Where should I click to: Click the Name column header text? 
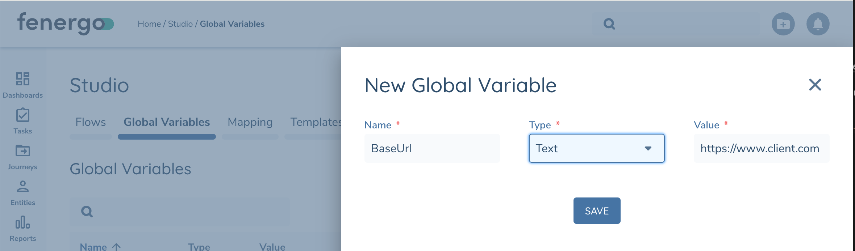coord(93,247)
